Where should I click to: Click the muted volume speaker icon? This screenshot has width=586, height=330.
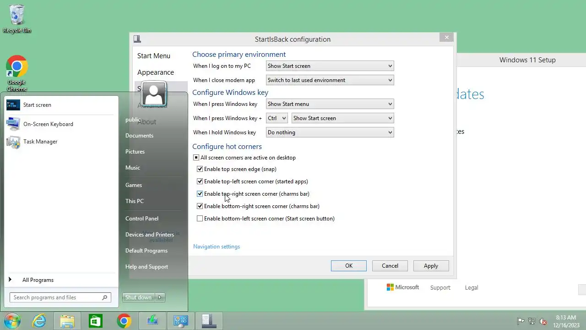(543, 321)
